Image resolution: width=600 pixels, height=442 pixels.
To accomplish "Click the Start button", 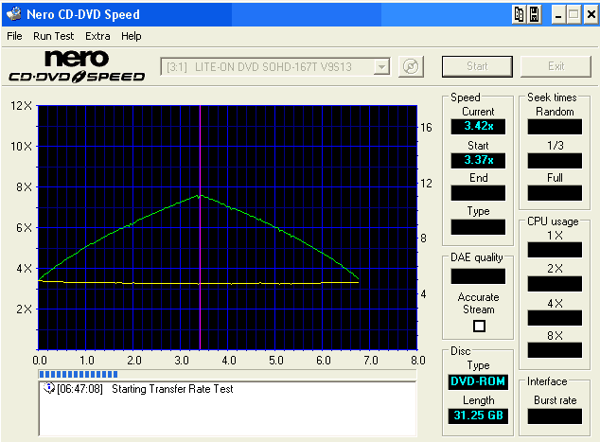I will click(x=477, y=66).
